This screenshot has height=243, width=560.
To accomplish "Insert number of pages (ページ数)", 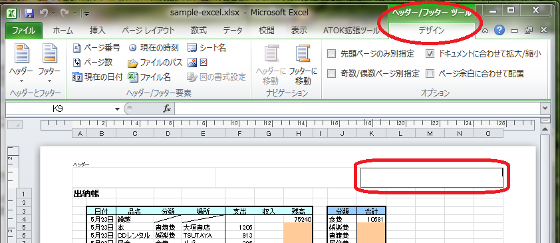I will click(x=92, y=63).
